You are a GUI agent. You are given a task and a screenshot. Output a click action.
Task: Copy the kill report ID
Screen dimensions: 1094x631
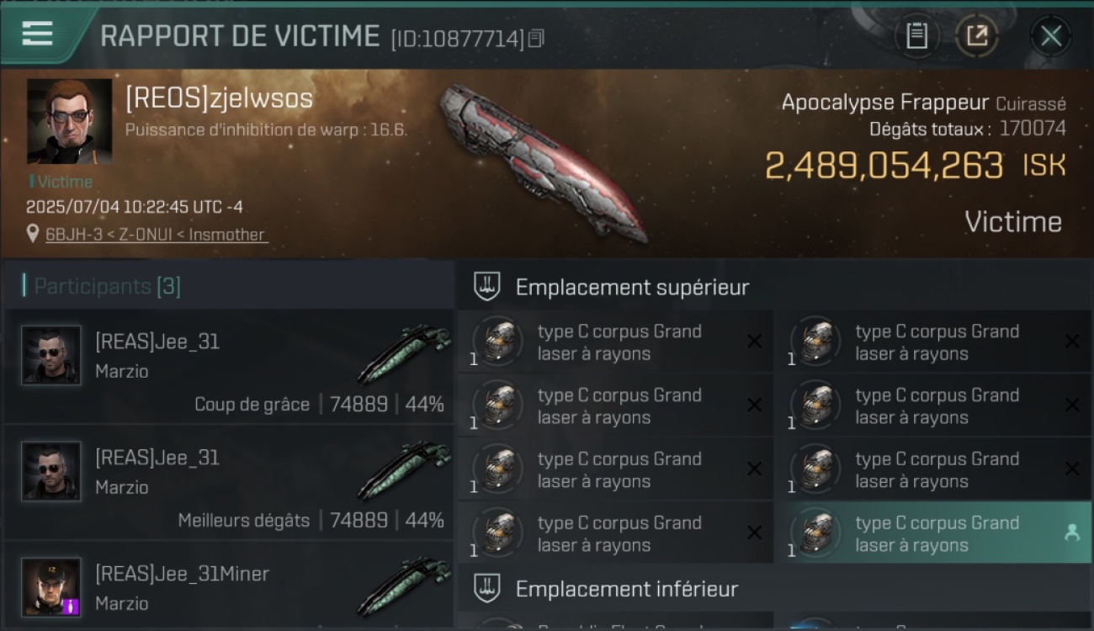tap(536, 38)
